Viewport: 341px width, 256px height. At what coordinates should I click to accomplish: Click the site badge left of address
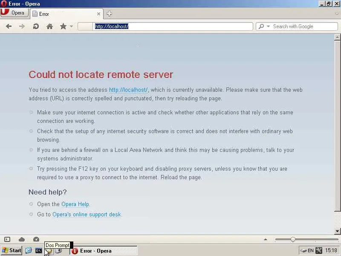pyautogui.click(x=85, y=26)
